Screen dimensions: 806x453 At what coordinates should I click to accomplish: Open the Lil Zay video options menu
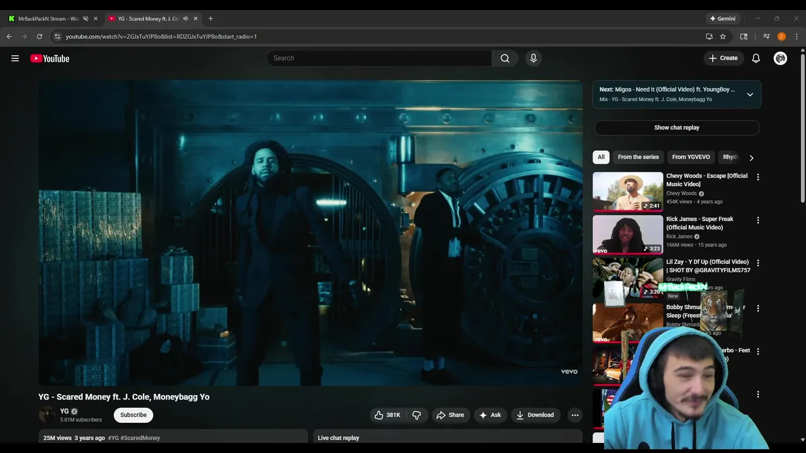758,263
